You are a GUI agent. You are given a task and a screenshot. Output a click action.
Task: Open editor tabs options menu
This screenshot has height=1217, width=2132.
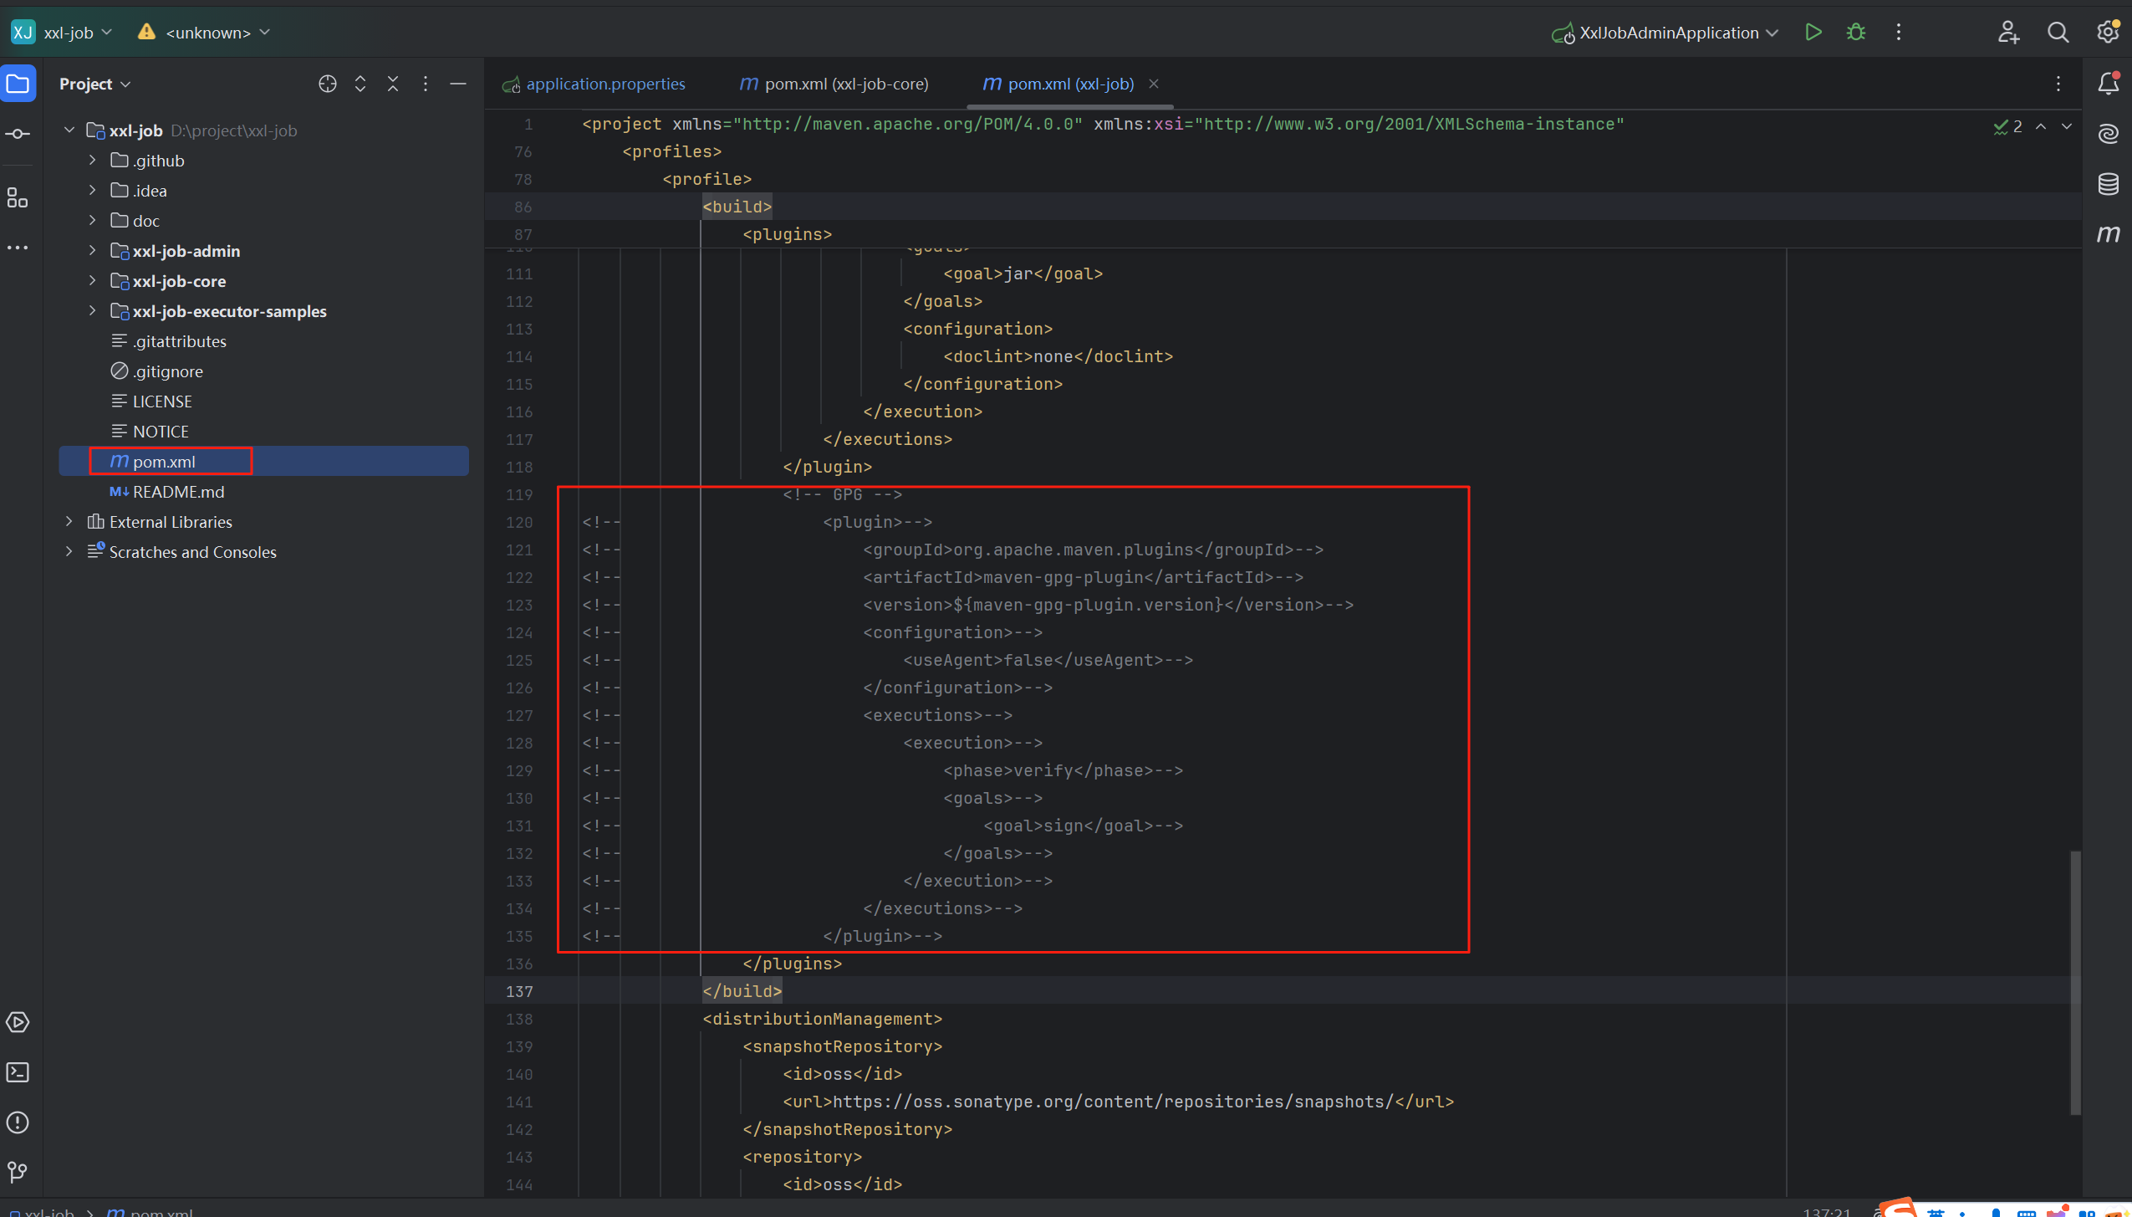point(2058,84)
